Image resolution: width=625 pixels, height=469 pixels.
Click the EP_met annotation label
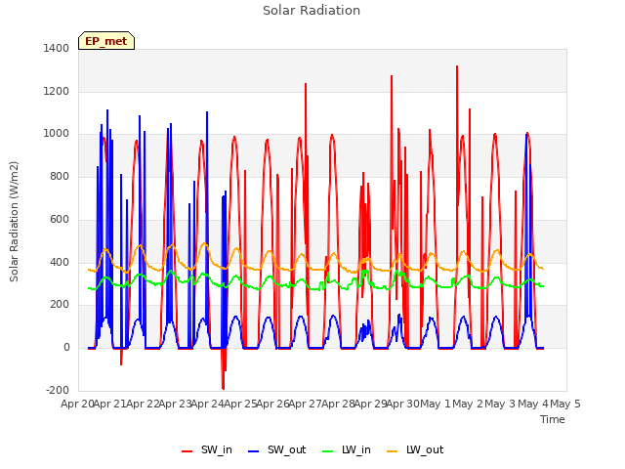(x=106, y=41)
